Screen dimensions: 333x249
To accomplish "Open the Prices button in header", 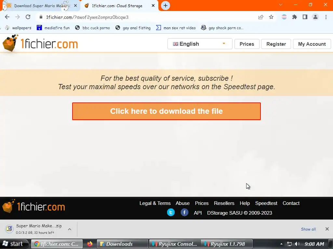I will point(247,44).
